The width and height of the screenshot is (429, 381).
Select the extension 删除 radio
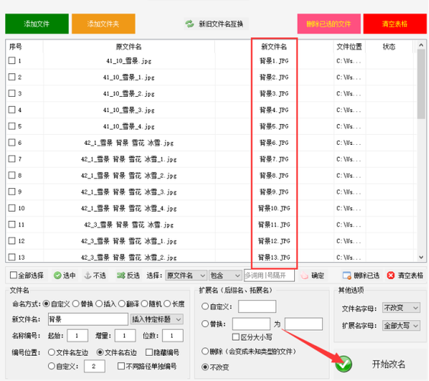coord(205,351)
